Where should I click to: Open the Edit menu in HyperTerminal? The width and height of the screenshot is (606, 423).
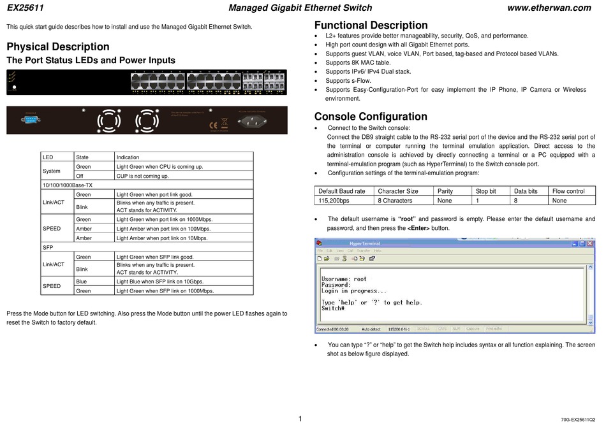pyautogui.click(x=329, y=251)
